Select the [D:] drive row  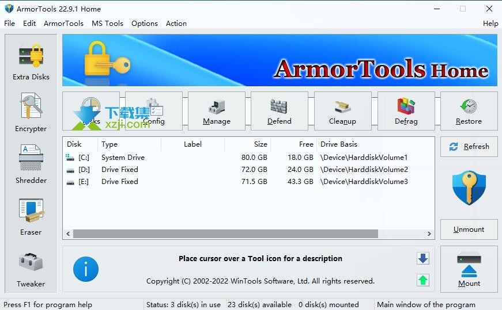coord(248,170)
